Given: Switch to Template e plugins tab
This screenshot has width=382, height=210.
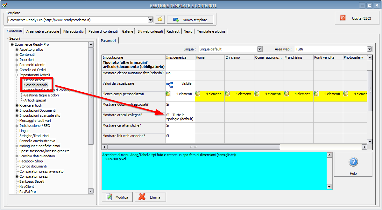Looking at the screenshot, I should (211, 31).
